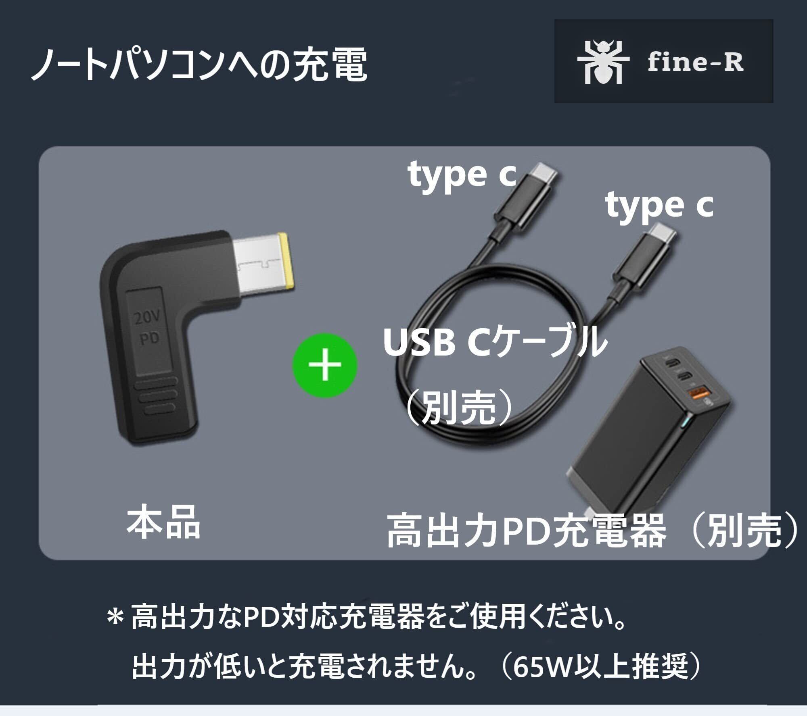Click the yellow-tipped rectangular plug connector
The image size is (807, 716).
pos(264,266)
